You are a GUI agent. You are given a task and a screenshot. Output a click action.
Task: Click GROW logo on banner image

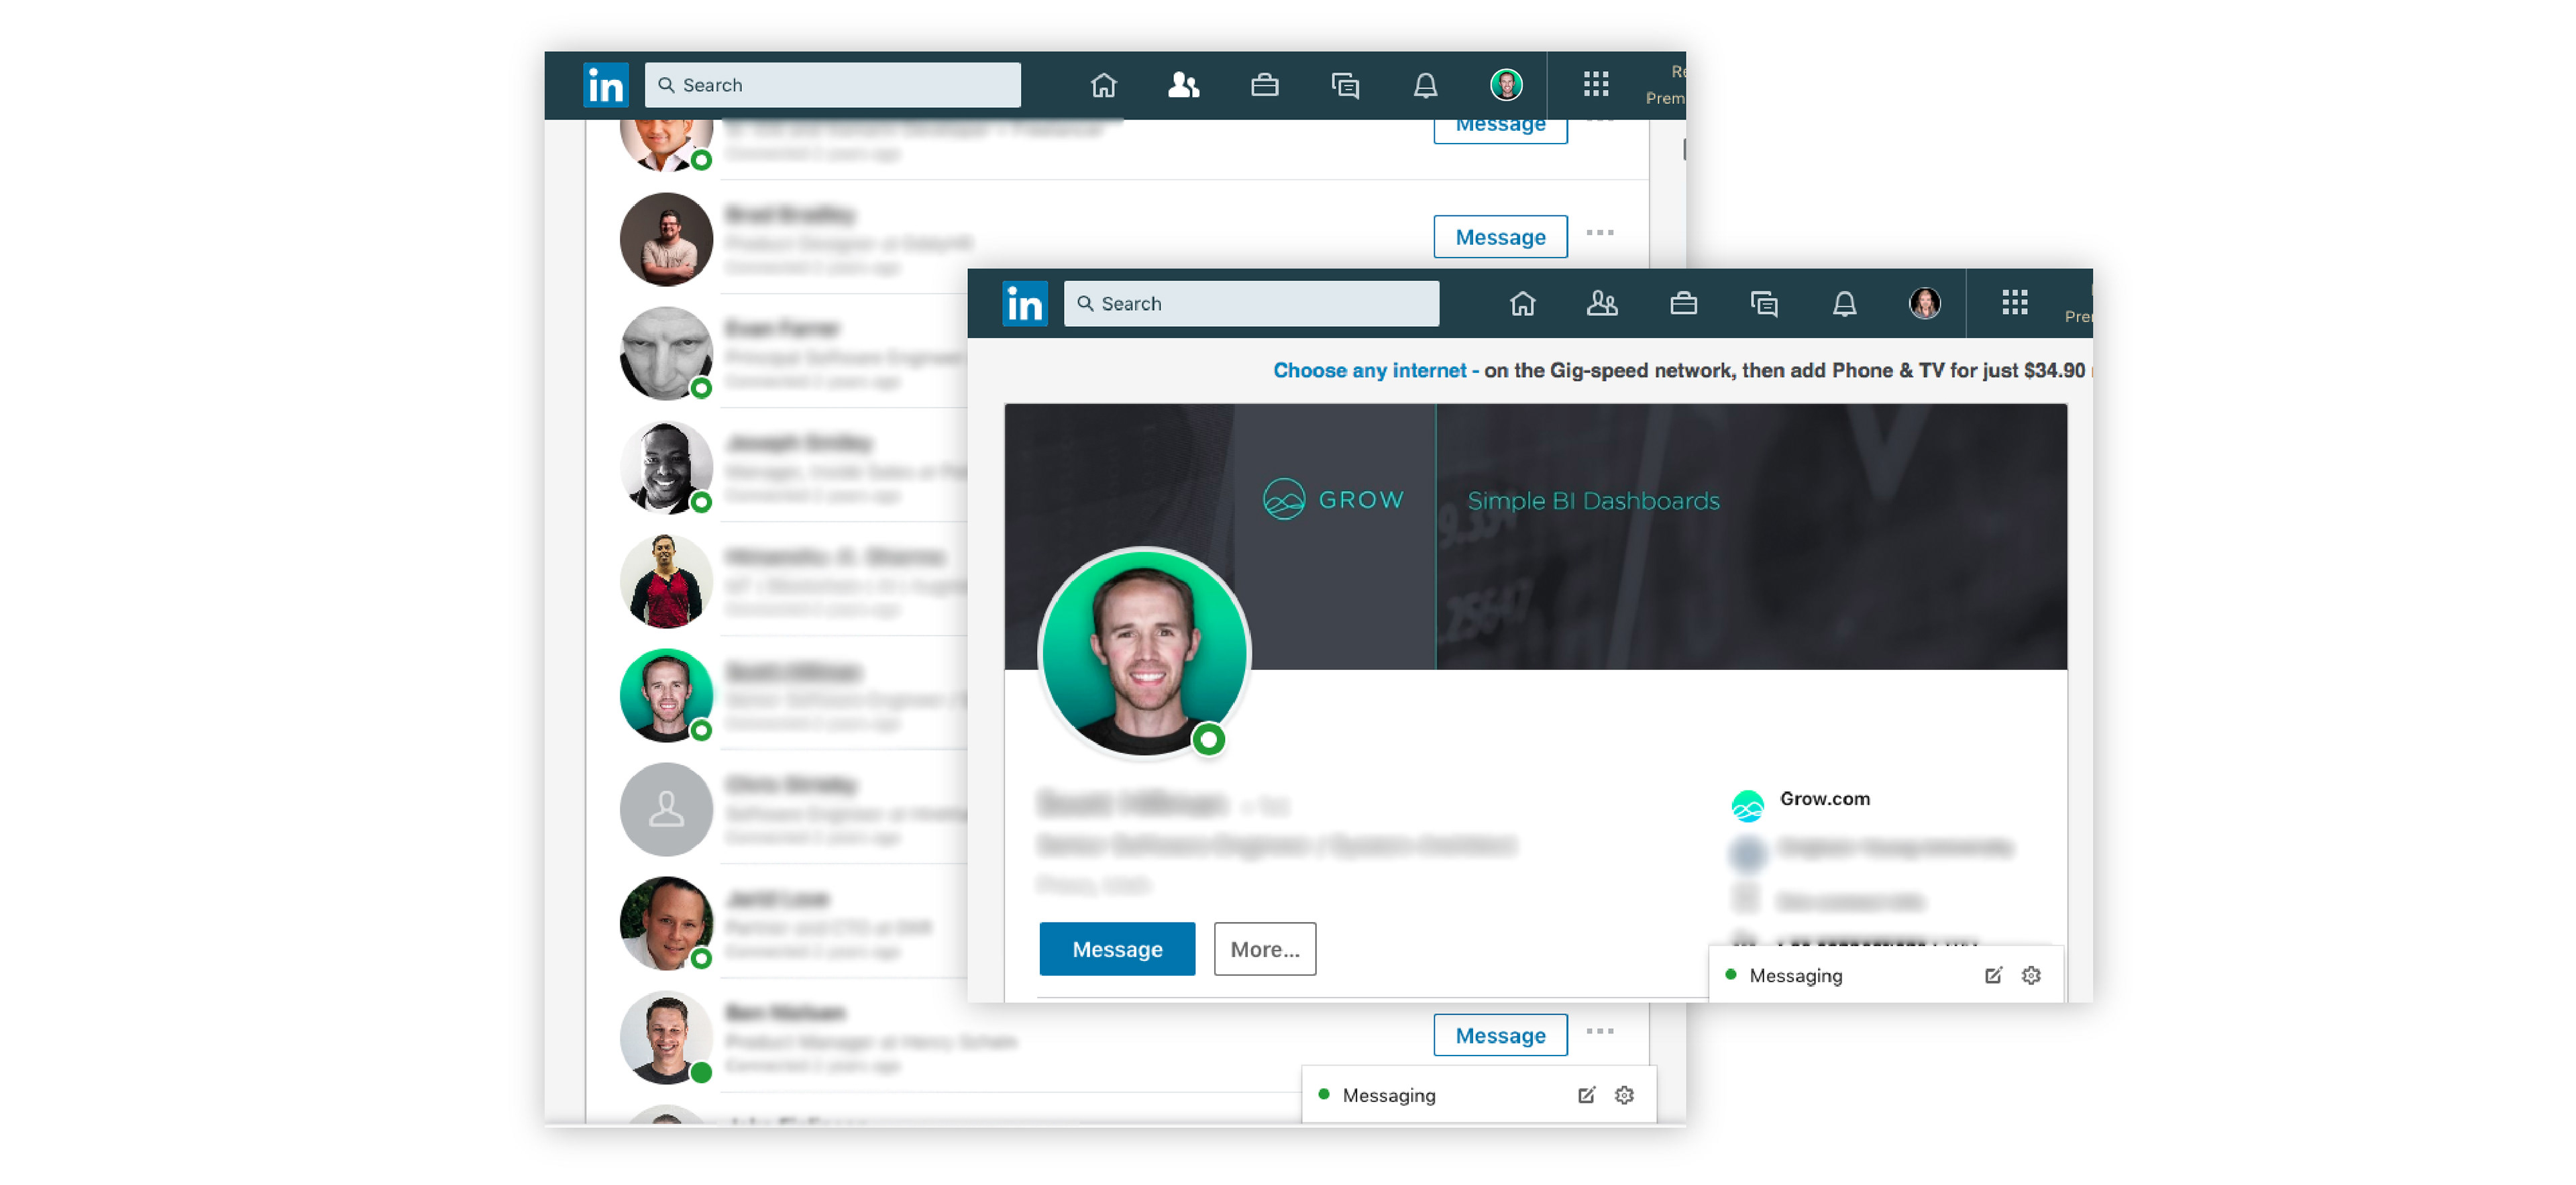(x=1333, y=498)
